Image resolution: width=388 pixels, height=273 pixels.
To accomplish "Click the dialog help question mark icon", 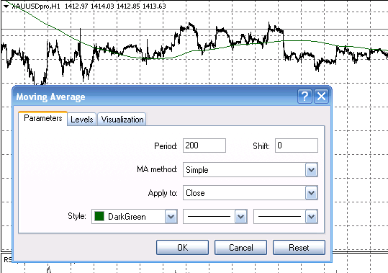I will [305, 96].
